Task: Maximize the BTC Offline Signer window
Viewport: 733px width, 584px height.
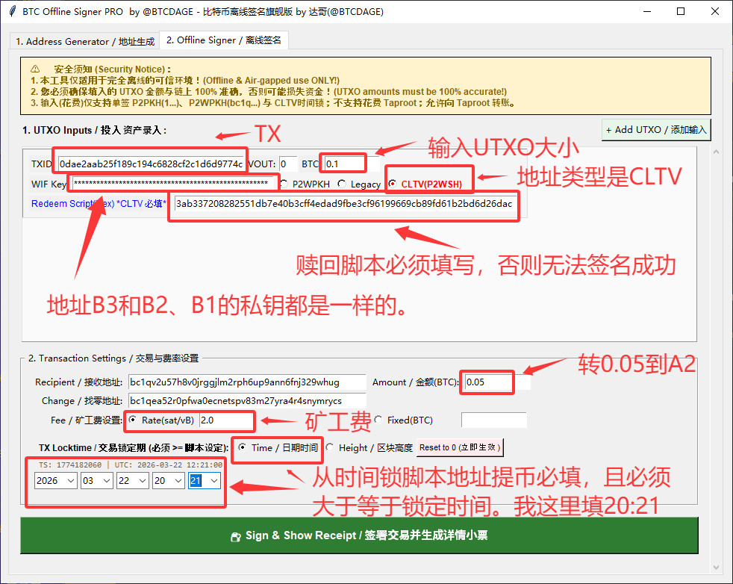Action: click(x=680, y=12)
